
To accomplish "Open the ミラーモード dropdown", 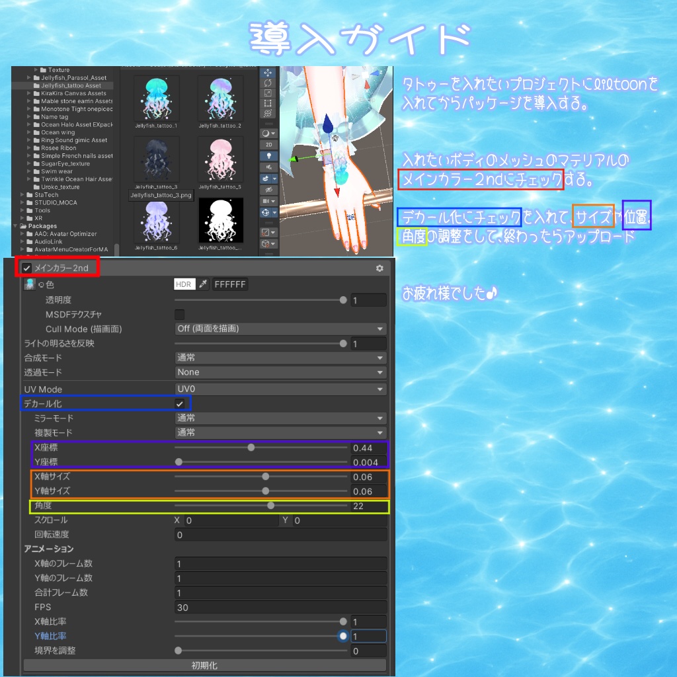I will click(x=280, y=418).
